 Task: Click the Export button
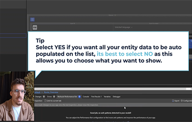176,101
